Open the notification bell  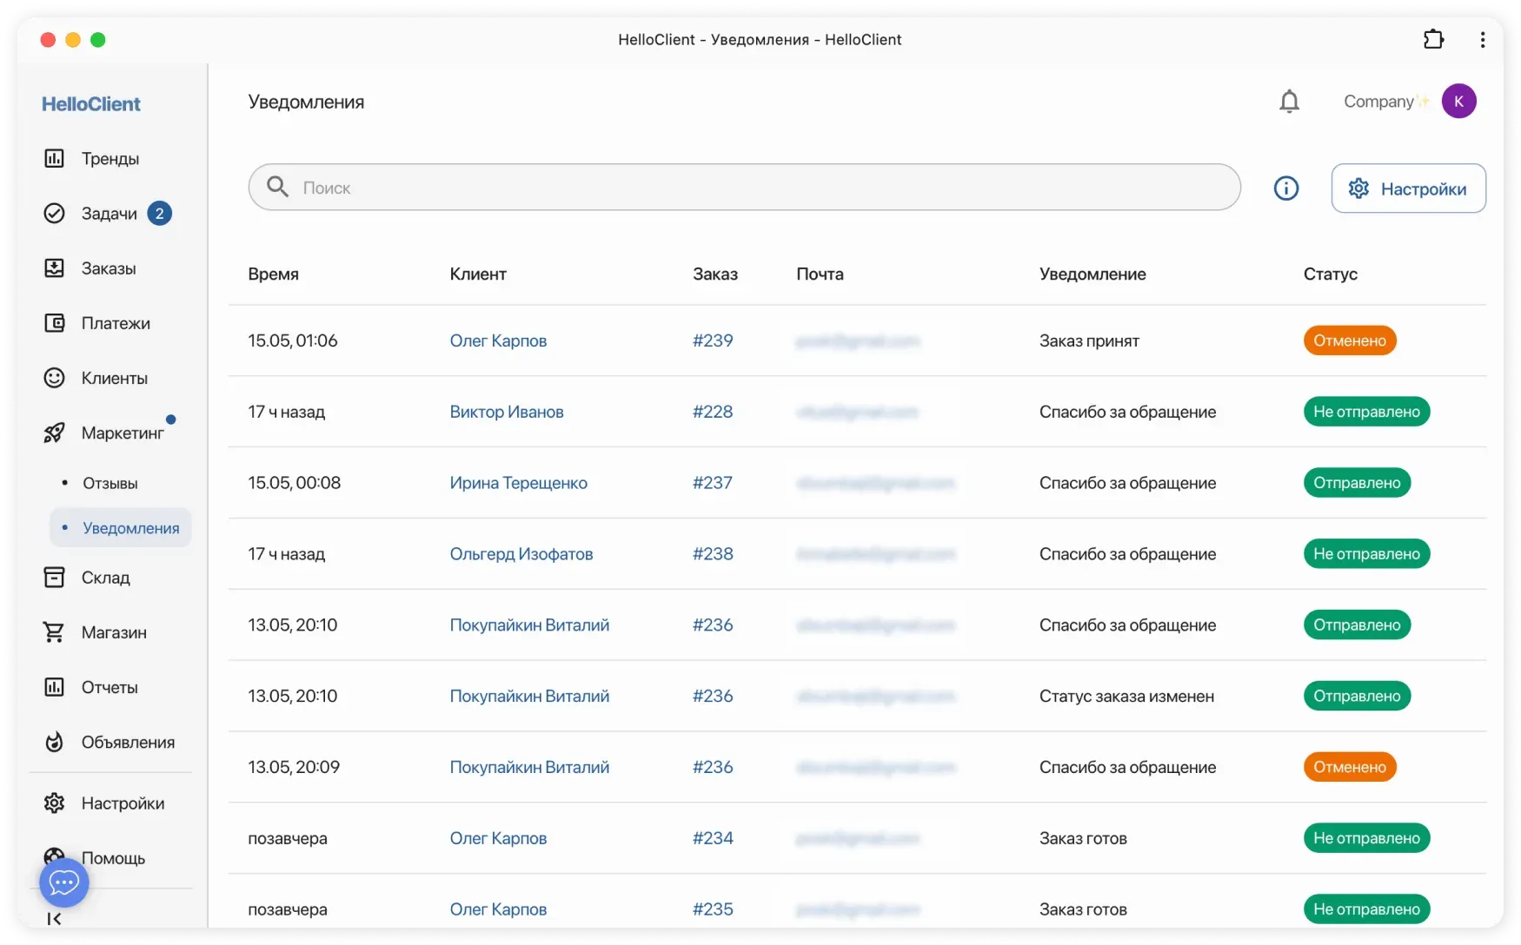[x=1289, y=101]
